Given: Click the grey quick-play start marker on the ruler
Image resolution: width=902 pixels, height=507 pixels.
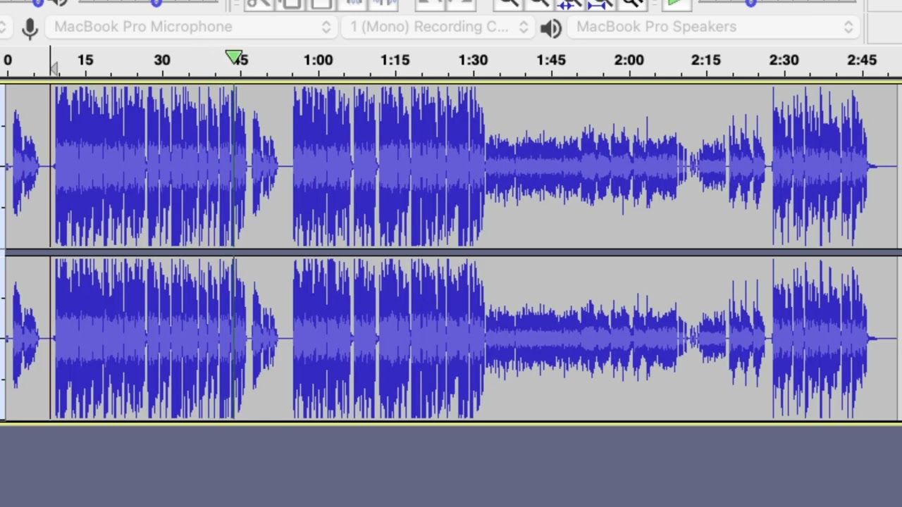Looking at the screenshot, I should pyautogui.click(x=54, y=68).
